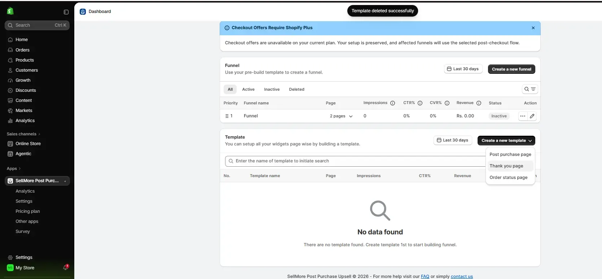Viewport: 602px width, 279px height.
Task: Collapse sidebar using the panel toggle icon
Action: (x=66, y=12)
